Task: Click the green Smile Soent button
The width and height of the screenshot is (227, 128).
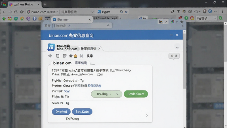Action: [x=136, y=94]
